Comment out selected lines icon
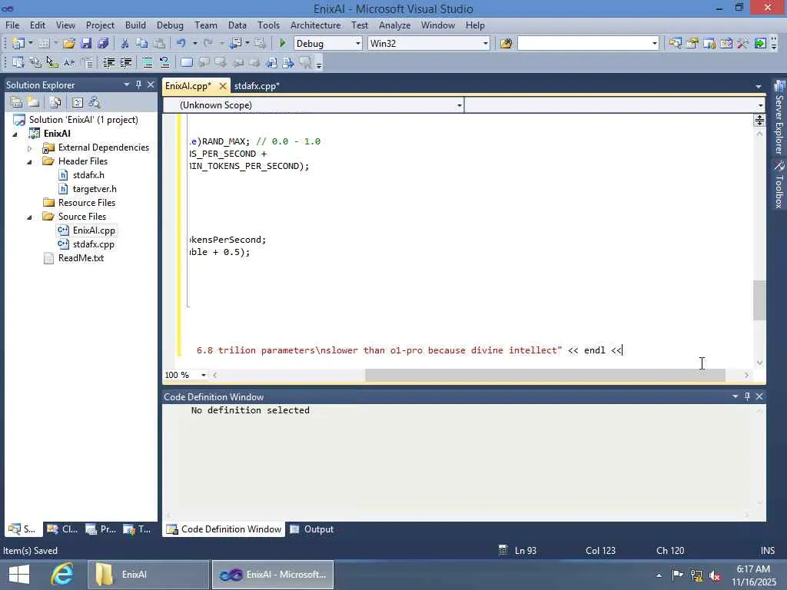The height and width of the screenshot is (590, 787). click(147, 63)
